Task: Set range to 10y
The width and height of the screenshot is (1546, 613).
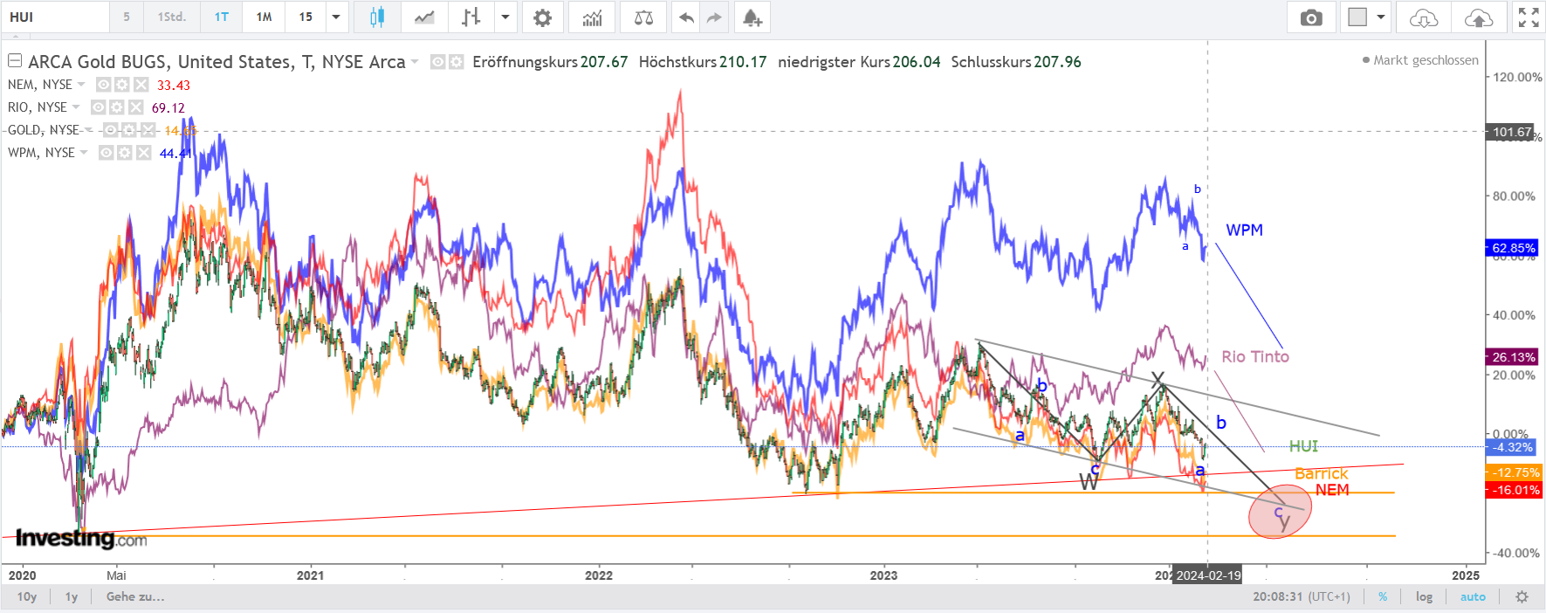Action: [x=27, y=597]
